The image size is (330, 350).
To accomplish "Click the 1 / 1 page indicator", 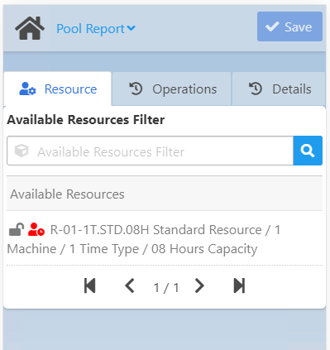I will click(x=166, y=288).
